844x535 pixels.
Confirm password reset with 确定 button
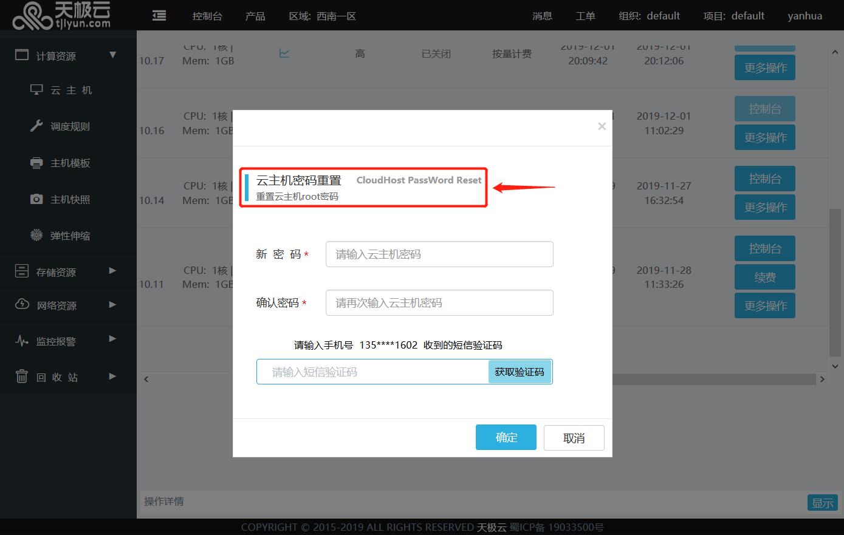click(x=506, y=437)
